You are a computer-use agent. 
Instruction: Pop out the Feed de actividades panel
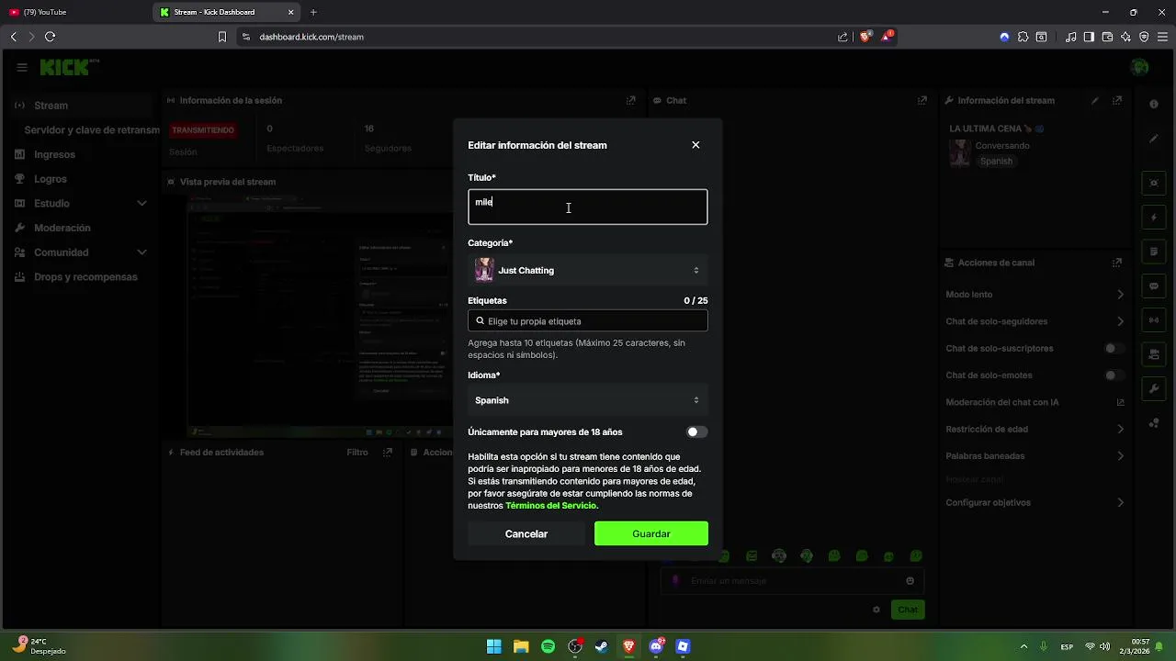388,452
